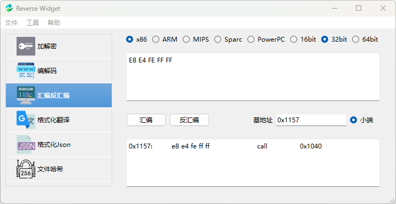Open the 格式化Json sidebar entry
The width and height of the screenshot is (396, 204).
(x=59, y=144)
